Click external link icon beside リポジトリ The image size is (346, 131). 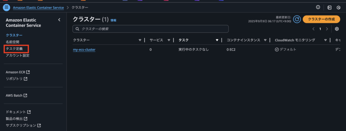coord(26,78)
